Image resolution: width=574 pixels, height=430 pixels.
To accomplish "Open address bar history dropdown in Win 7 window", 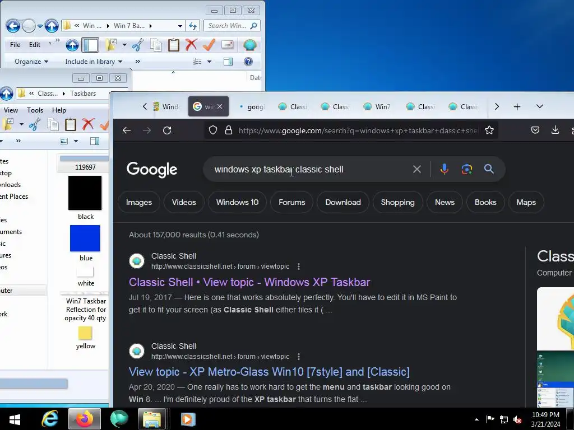I will tap(180, 26).
